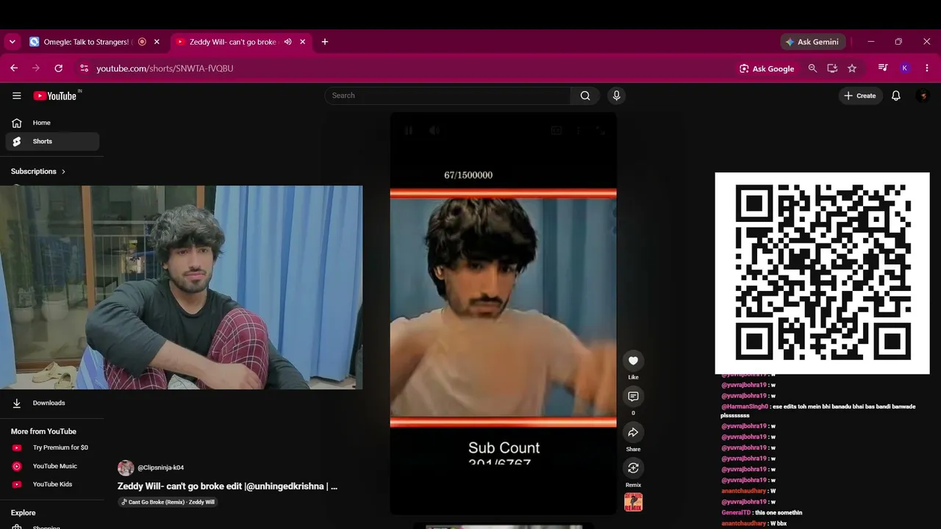Click the short video player
This screenshot has width=941, height=529.
[504, 313]
